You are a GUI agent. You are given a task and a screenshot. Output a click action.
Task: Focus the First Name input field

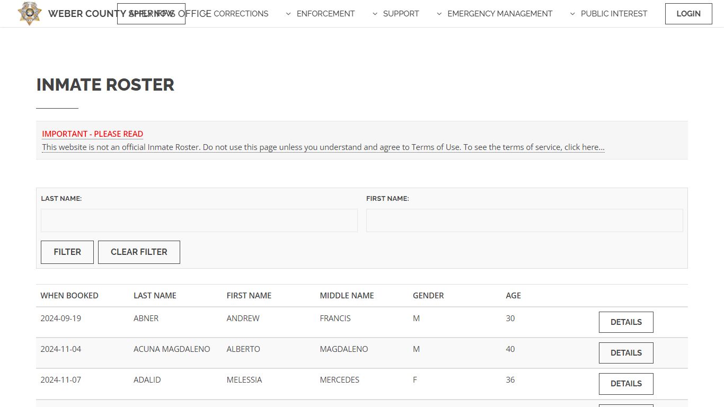pos(525,220)
